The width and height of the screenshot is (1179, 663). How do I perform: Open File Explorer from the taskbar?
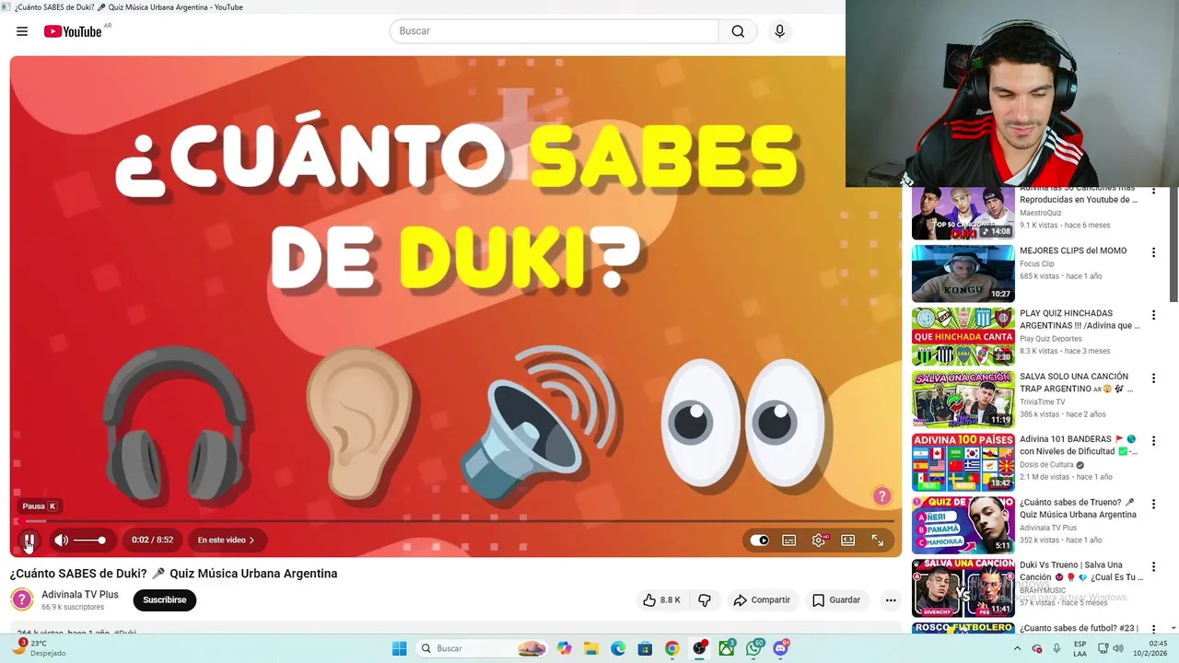590,648
